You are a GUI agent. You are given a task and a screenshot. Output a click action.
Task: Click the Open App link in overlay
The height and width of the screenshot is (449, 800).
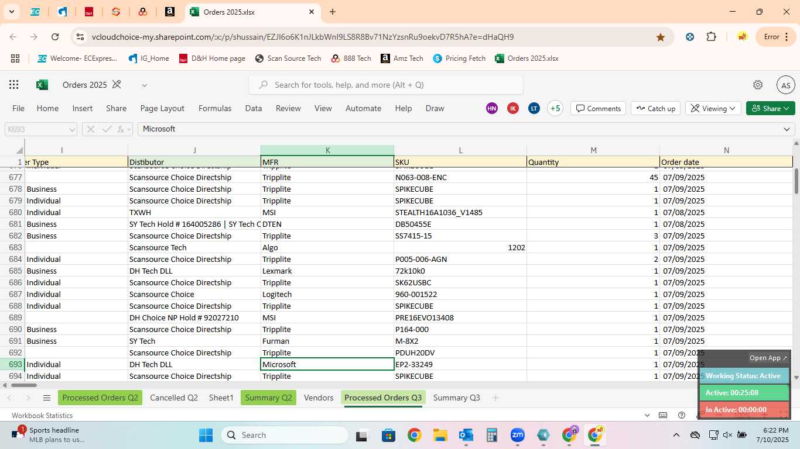(x=768, y=358)
